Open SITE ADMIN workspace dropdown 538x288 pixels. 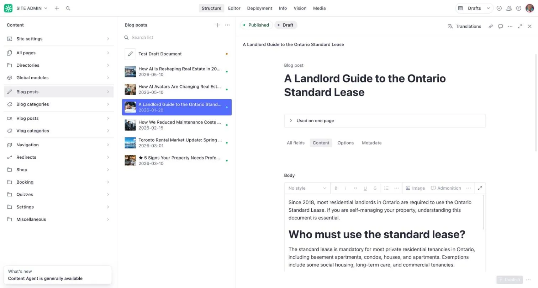[32, 8]
